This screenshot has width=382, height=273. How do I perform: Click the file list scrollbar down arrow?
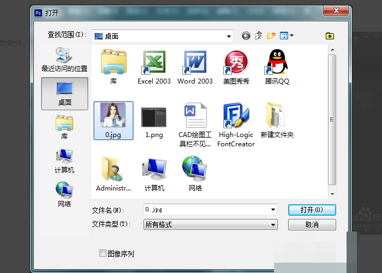coord(332,194)
